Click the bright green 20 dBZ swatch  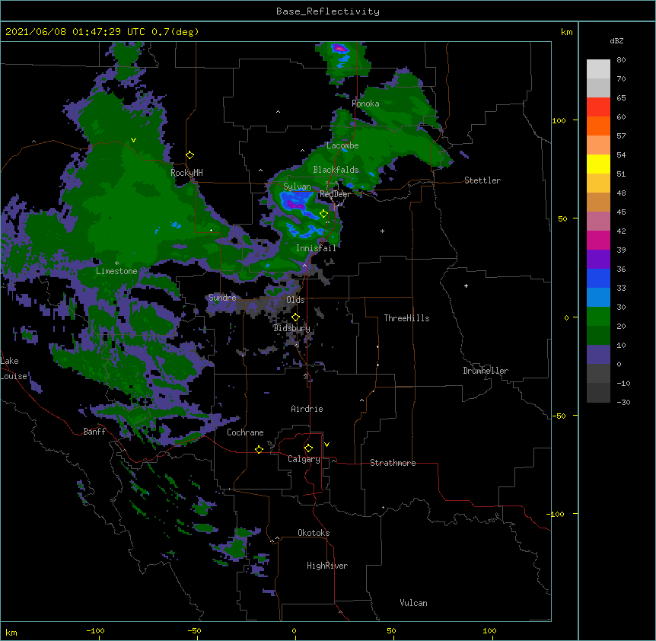(598, 317)
